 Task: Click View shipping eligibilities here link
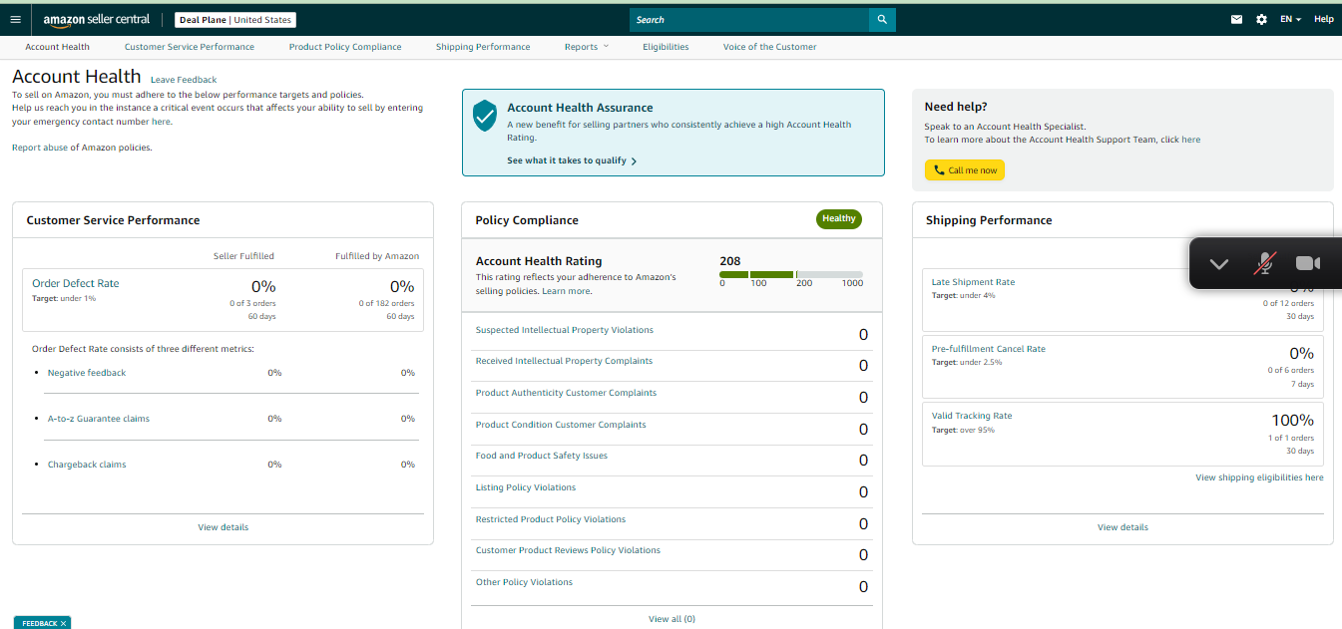tap(1260, 477)
